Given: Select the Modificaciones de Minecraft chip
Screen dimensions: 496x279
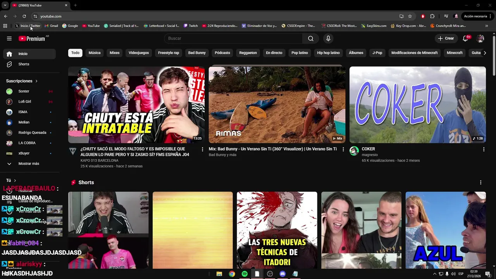Looking at the screenshot, I should [x=414, y=53].
